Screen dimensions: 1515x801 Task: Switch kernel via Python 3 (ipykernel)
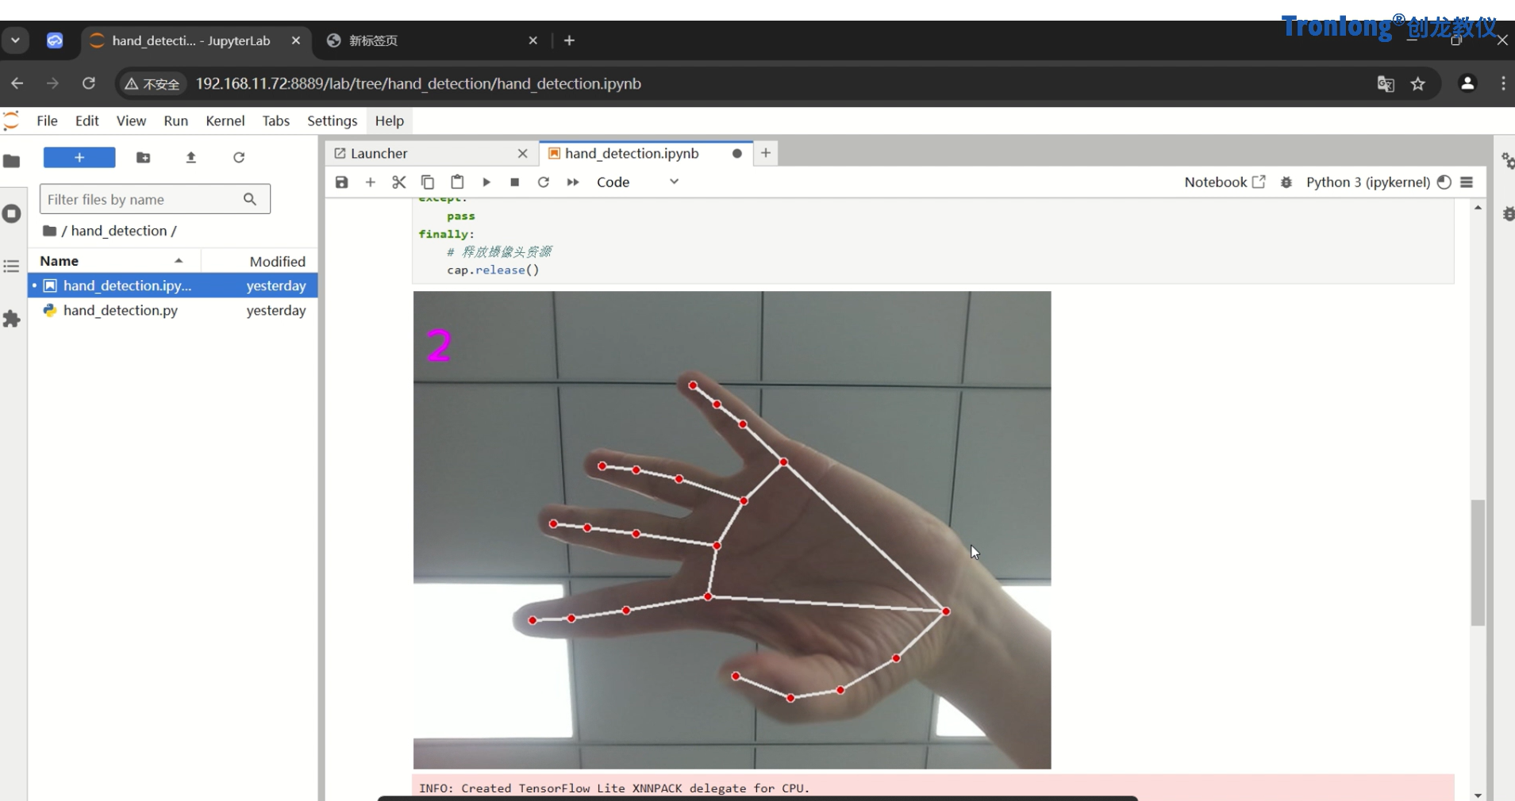pos(1367,182)
